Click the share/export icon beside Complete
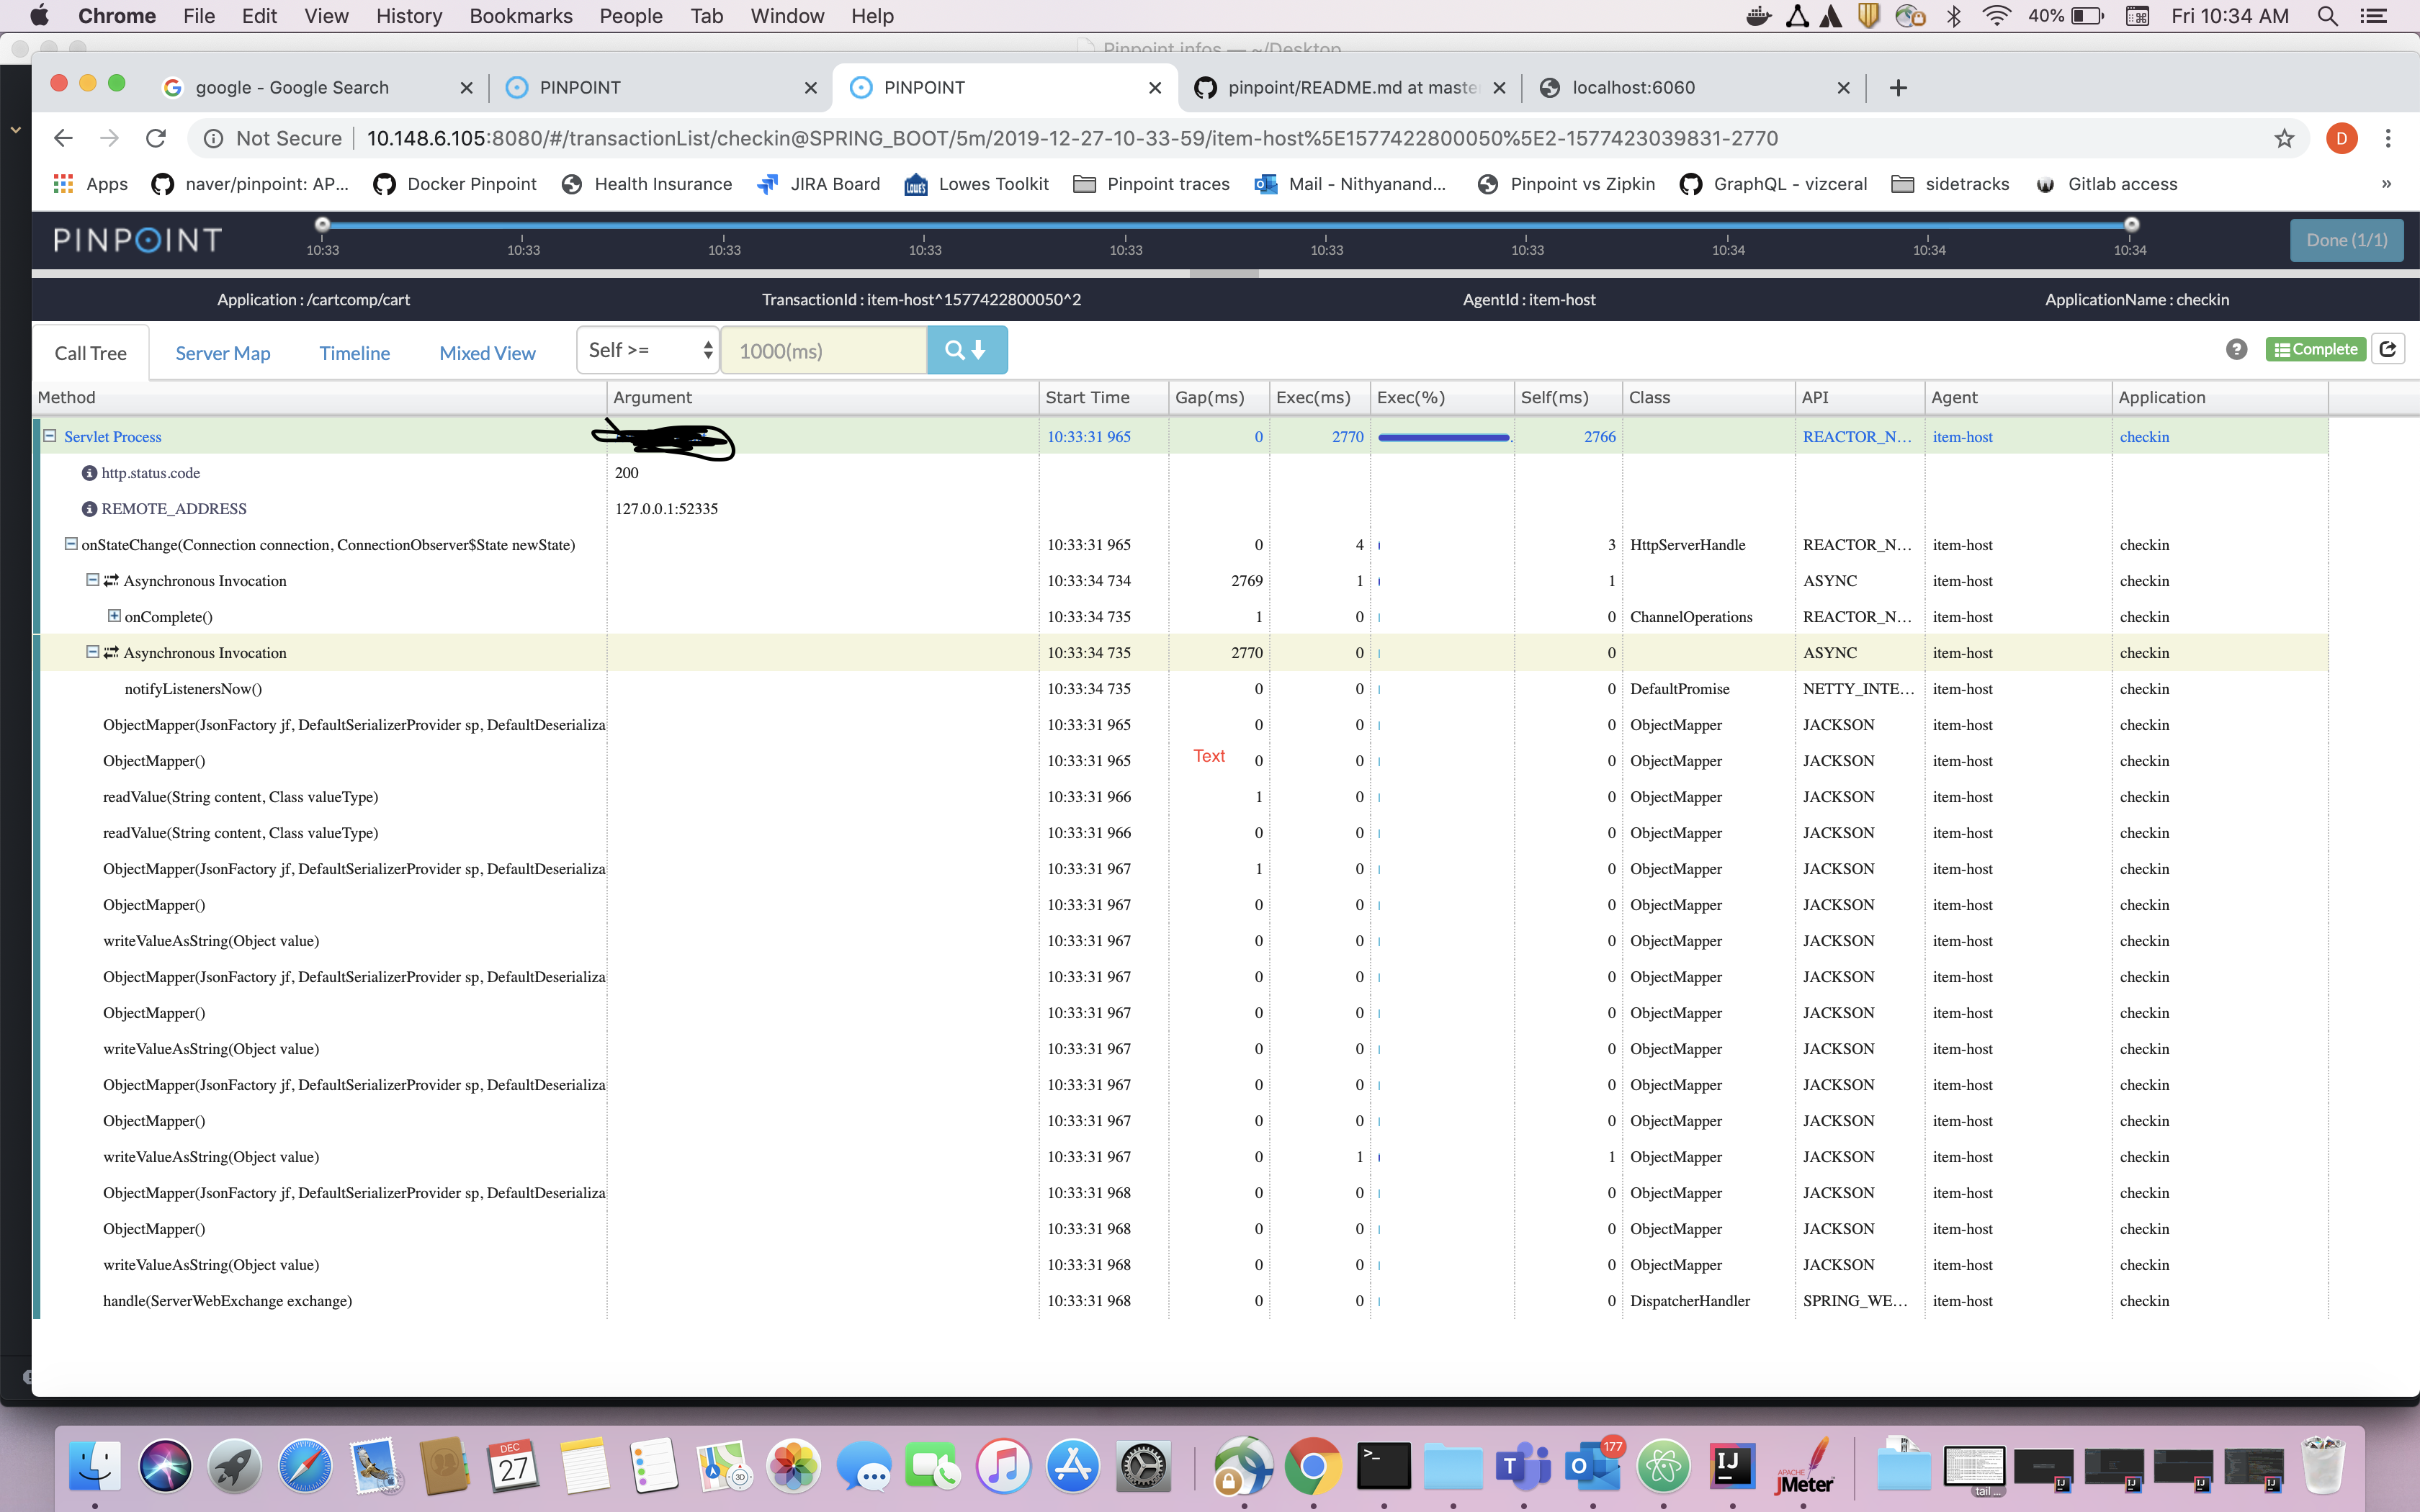The height and width of the screenshot is (1512, 2420). (x=2388, y=349)
